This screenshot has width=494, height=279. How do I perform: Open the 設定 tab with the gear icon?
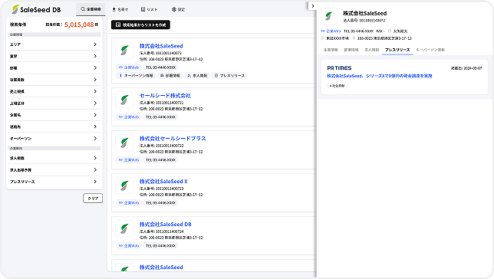178,9
